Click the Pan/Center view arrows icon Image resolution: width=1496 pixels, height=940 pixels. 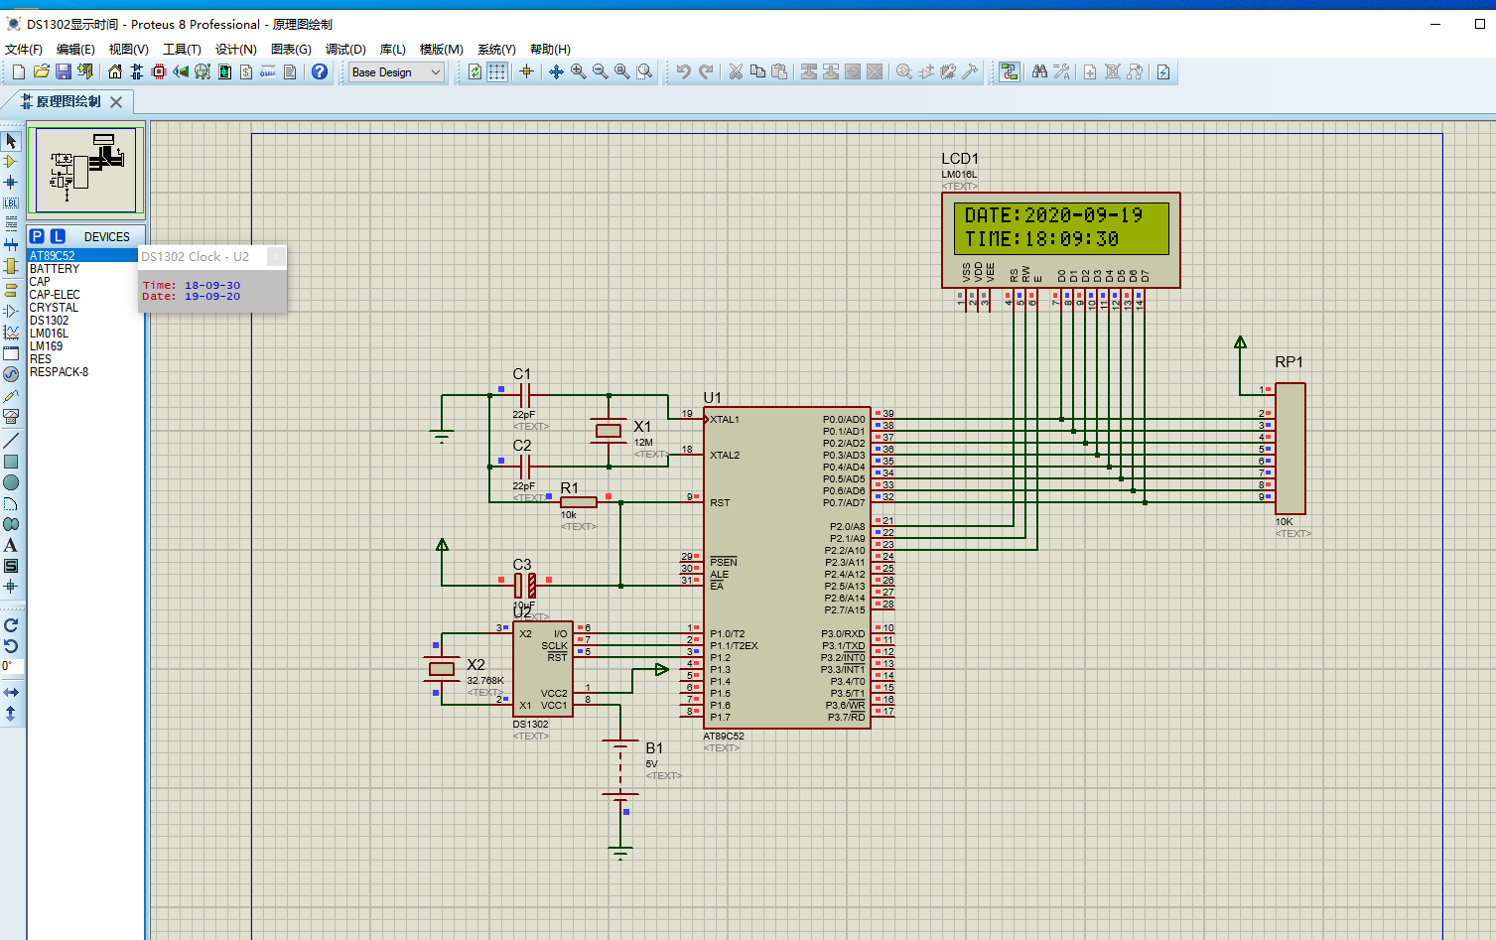pos(556,71)
